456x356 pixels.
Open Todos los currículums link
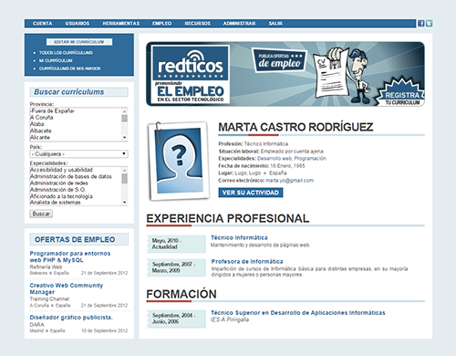66,53
